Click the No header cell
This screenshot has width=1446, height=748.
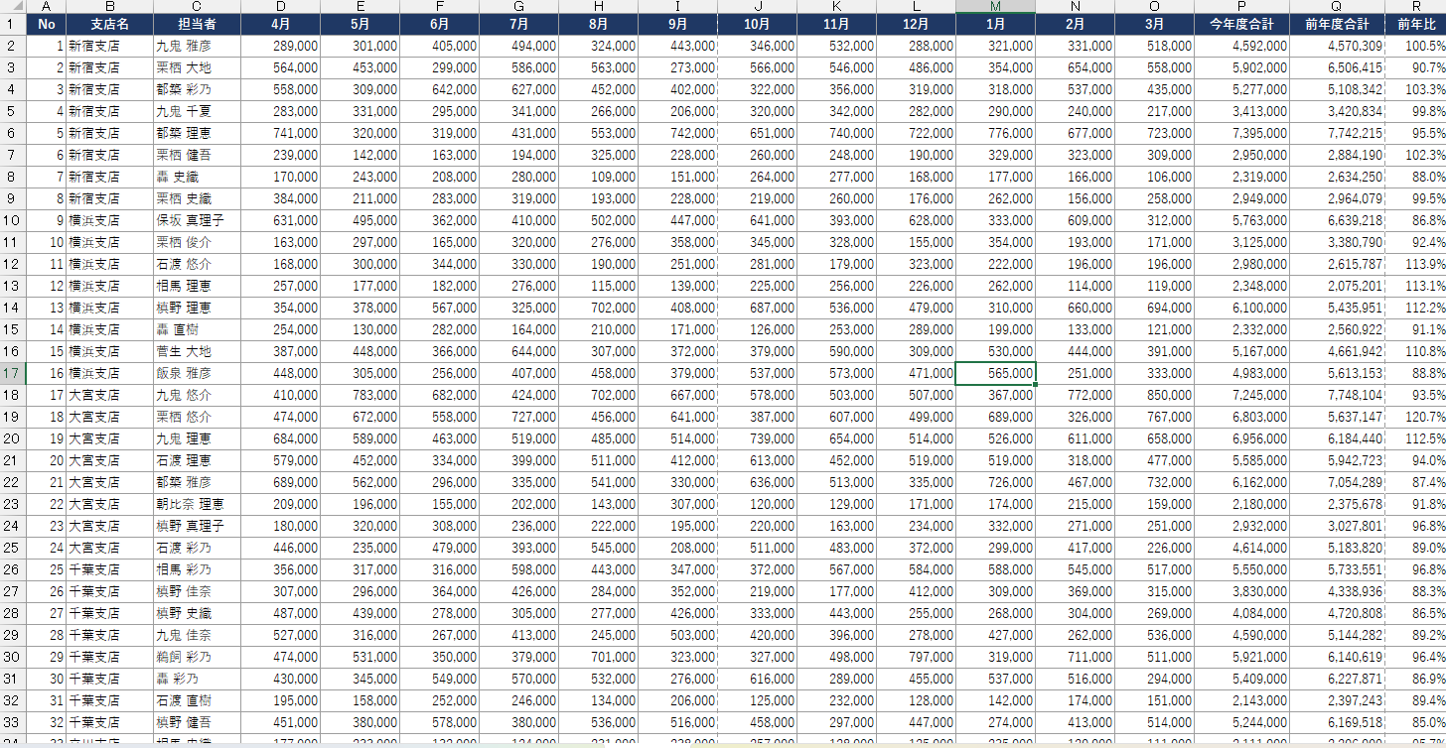tap(46, 24)
